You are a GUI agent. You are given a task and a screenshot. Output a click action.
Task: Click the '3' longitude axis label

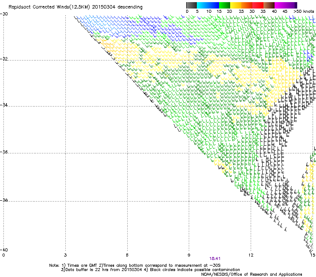click(x=65, y=255)
